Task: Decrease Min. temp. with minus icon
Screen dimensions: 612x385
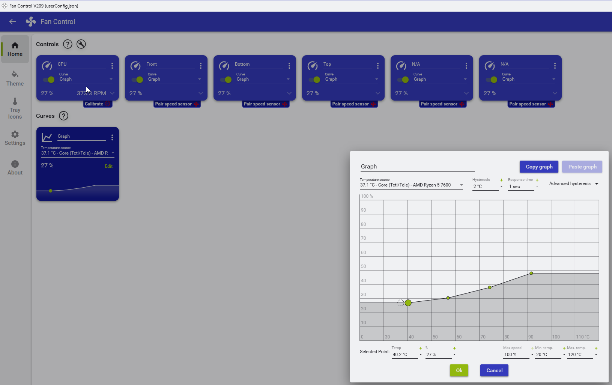Action: pos(564,355)
